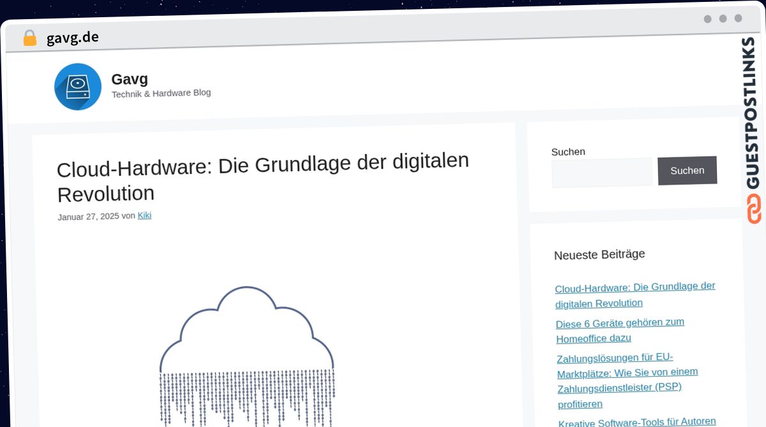The height and width of the screenshot is (427, 766).
Task: Open the sidebar link Cloud-Hardware: Die Grundlage
Action: click(635, 294)
